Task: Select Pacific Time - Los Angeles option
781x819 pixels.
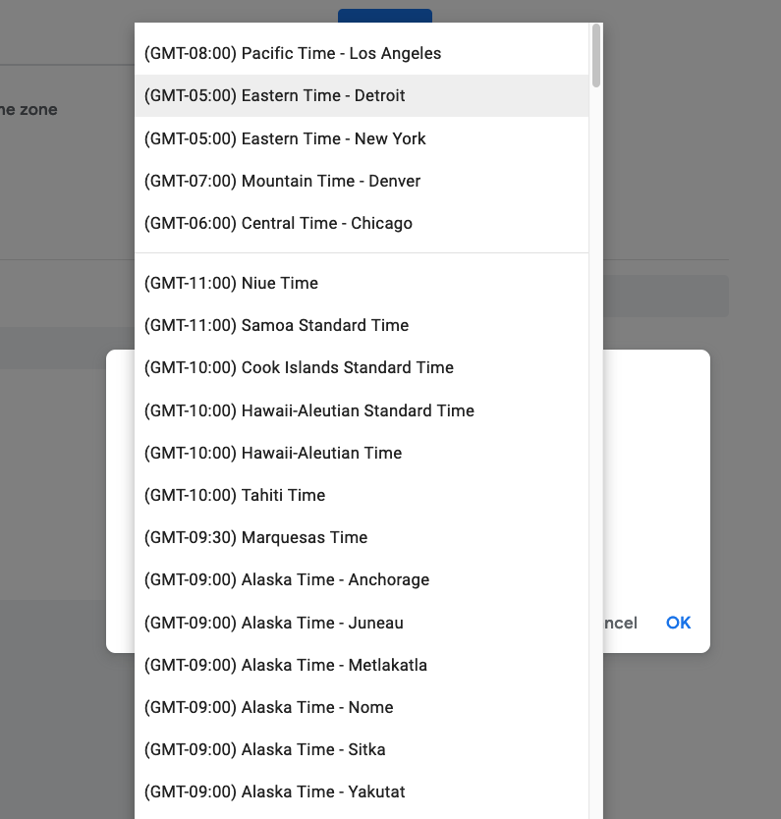Action: 293,53
